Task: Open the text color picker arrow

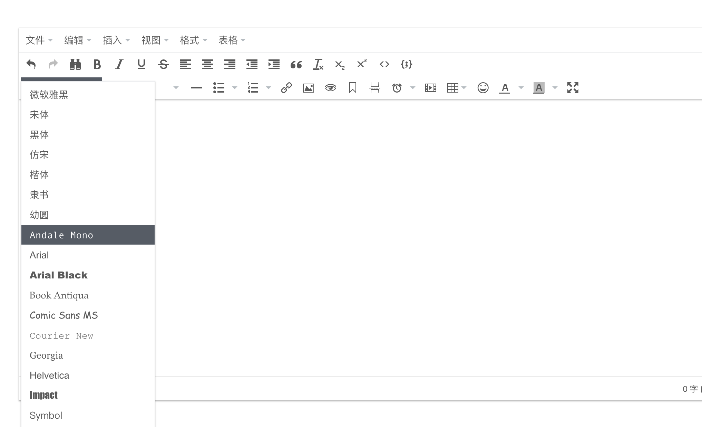Action: 521,88
